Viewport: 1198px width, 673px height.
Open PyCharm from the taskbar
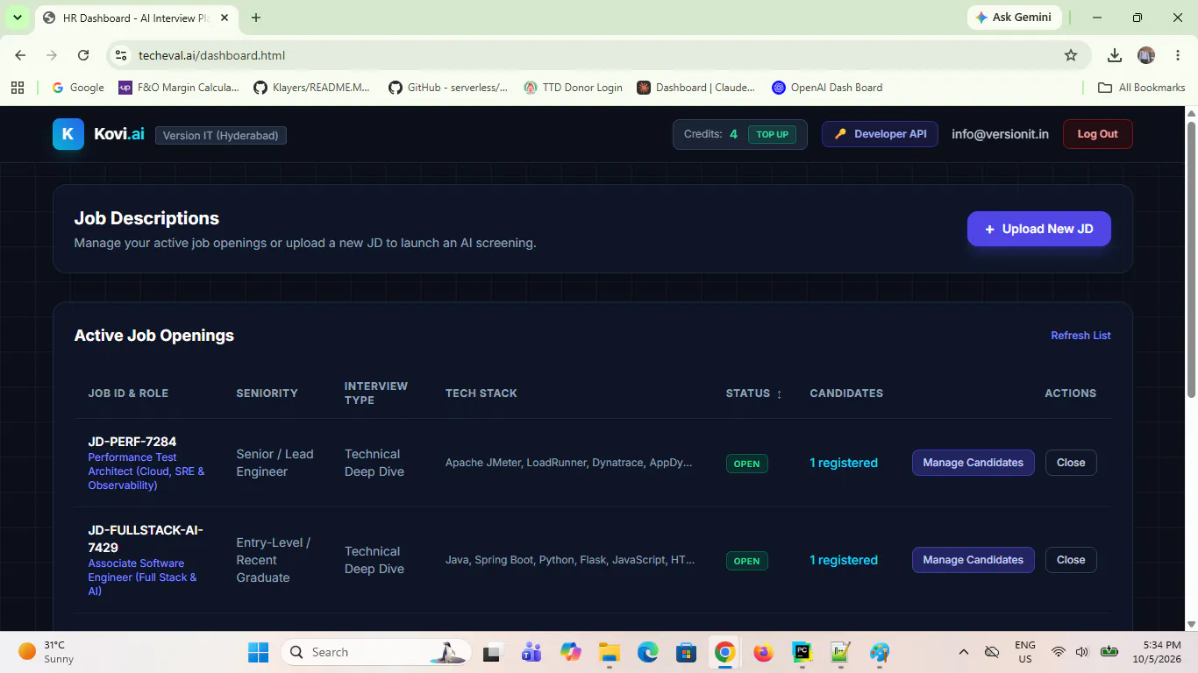coord(802,652)
